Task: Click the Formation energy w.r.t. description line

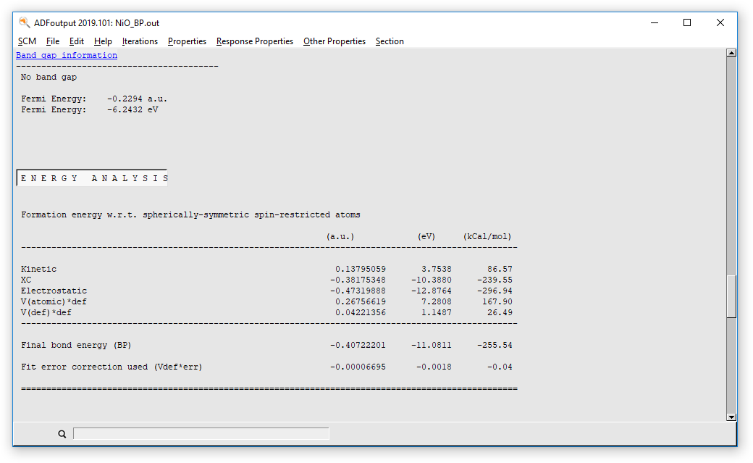Action: click(x=190, y=215)
